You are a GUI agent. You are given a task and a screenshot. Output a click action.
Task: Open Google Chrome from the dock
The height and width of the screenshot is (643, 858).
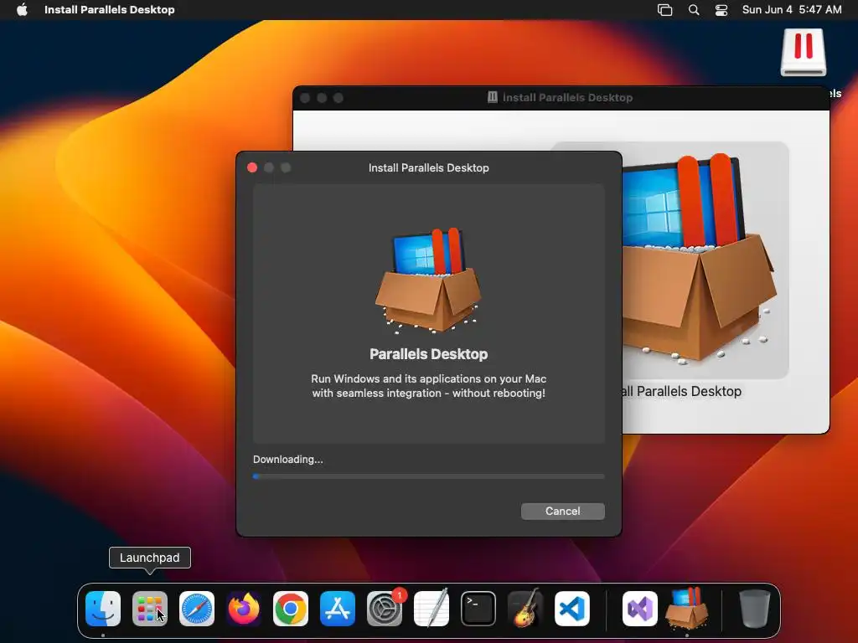(291, 609)
